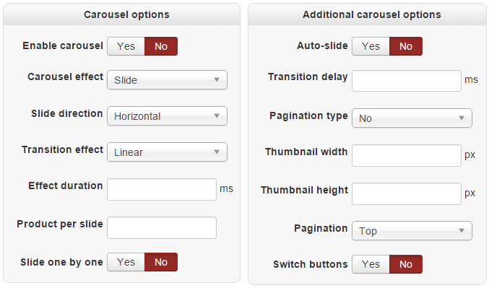Click the Carousel options panel header

(x=121, y=14)
